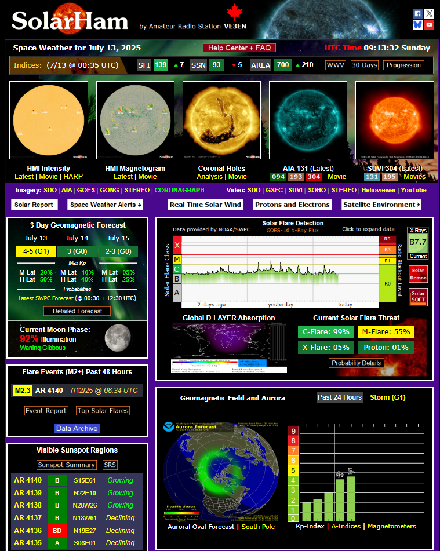Screen dimensions: 440x551
Task: Click the X-Rays B7.7 current indicator
Action: 418,243
